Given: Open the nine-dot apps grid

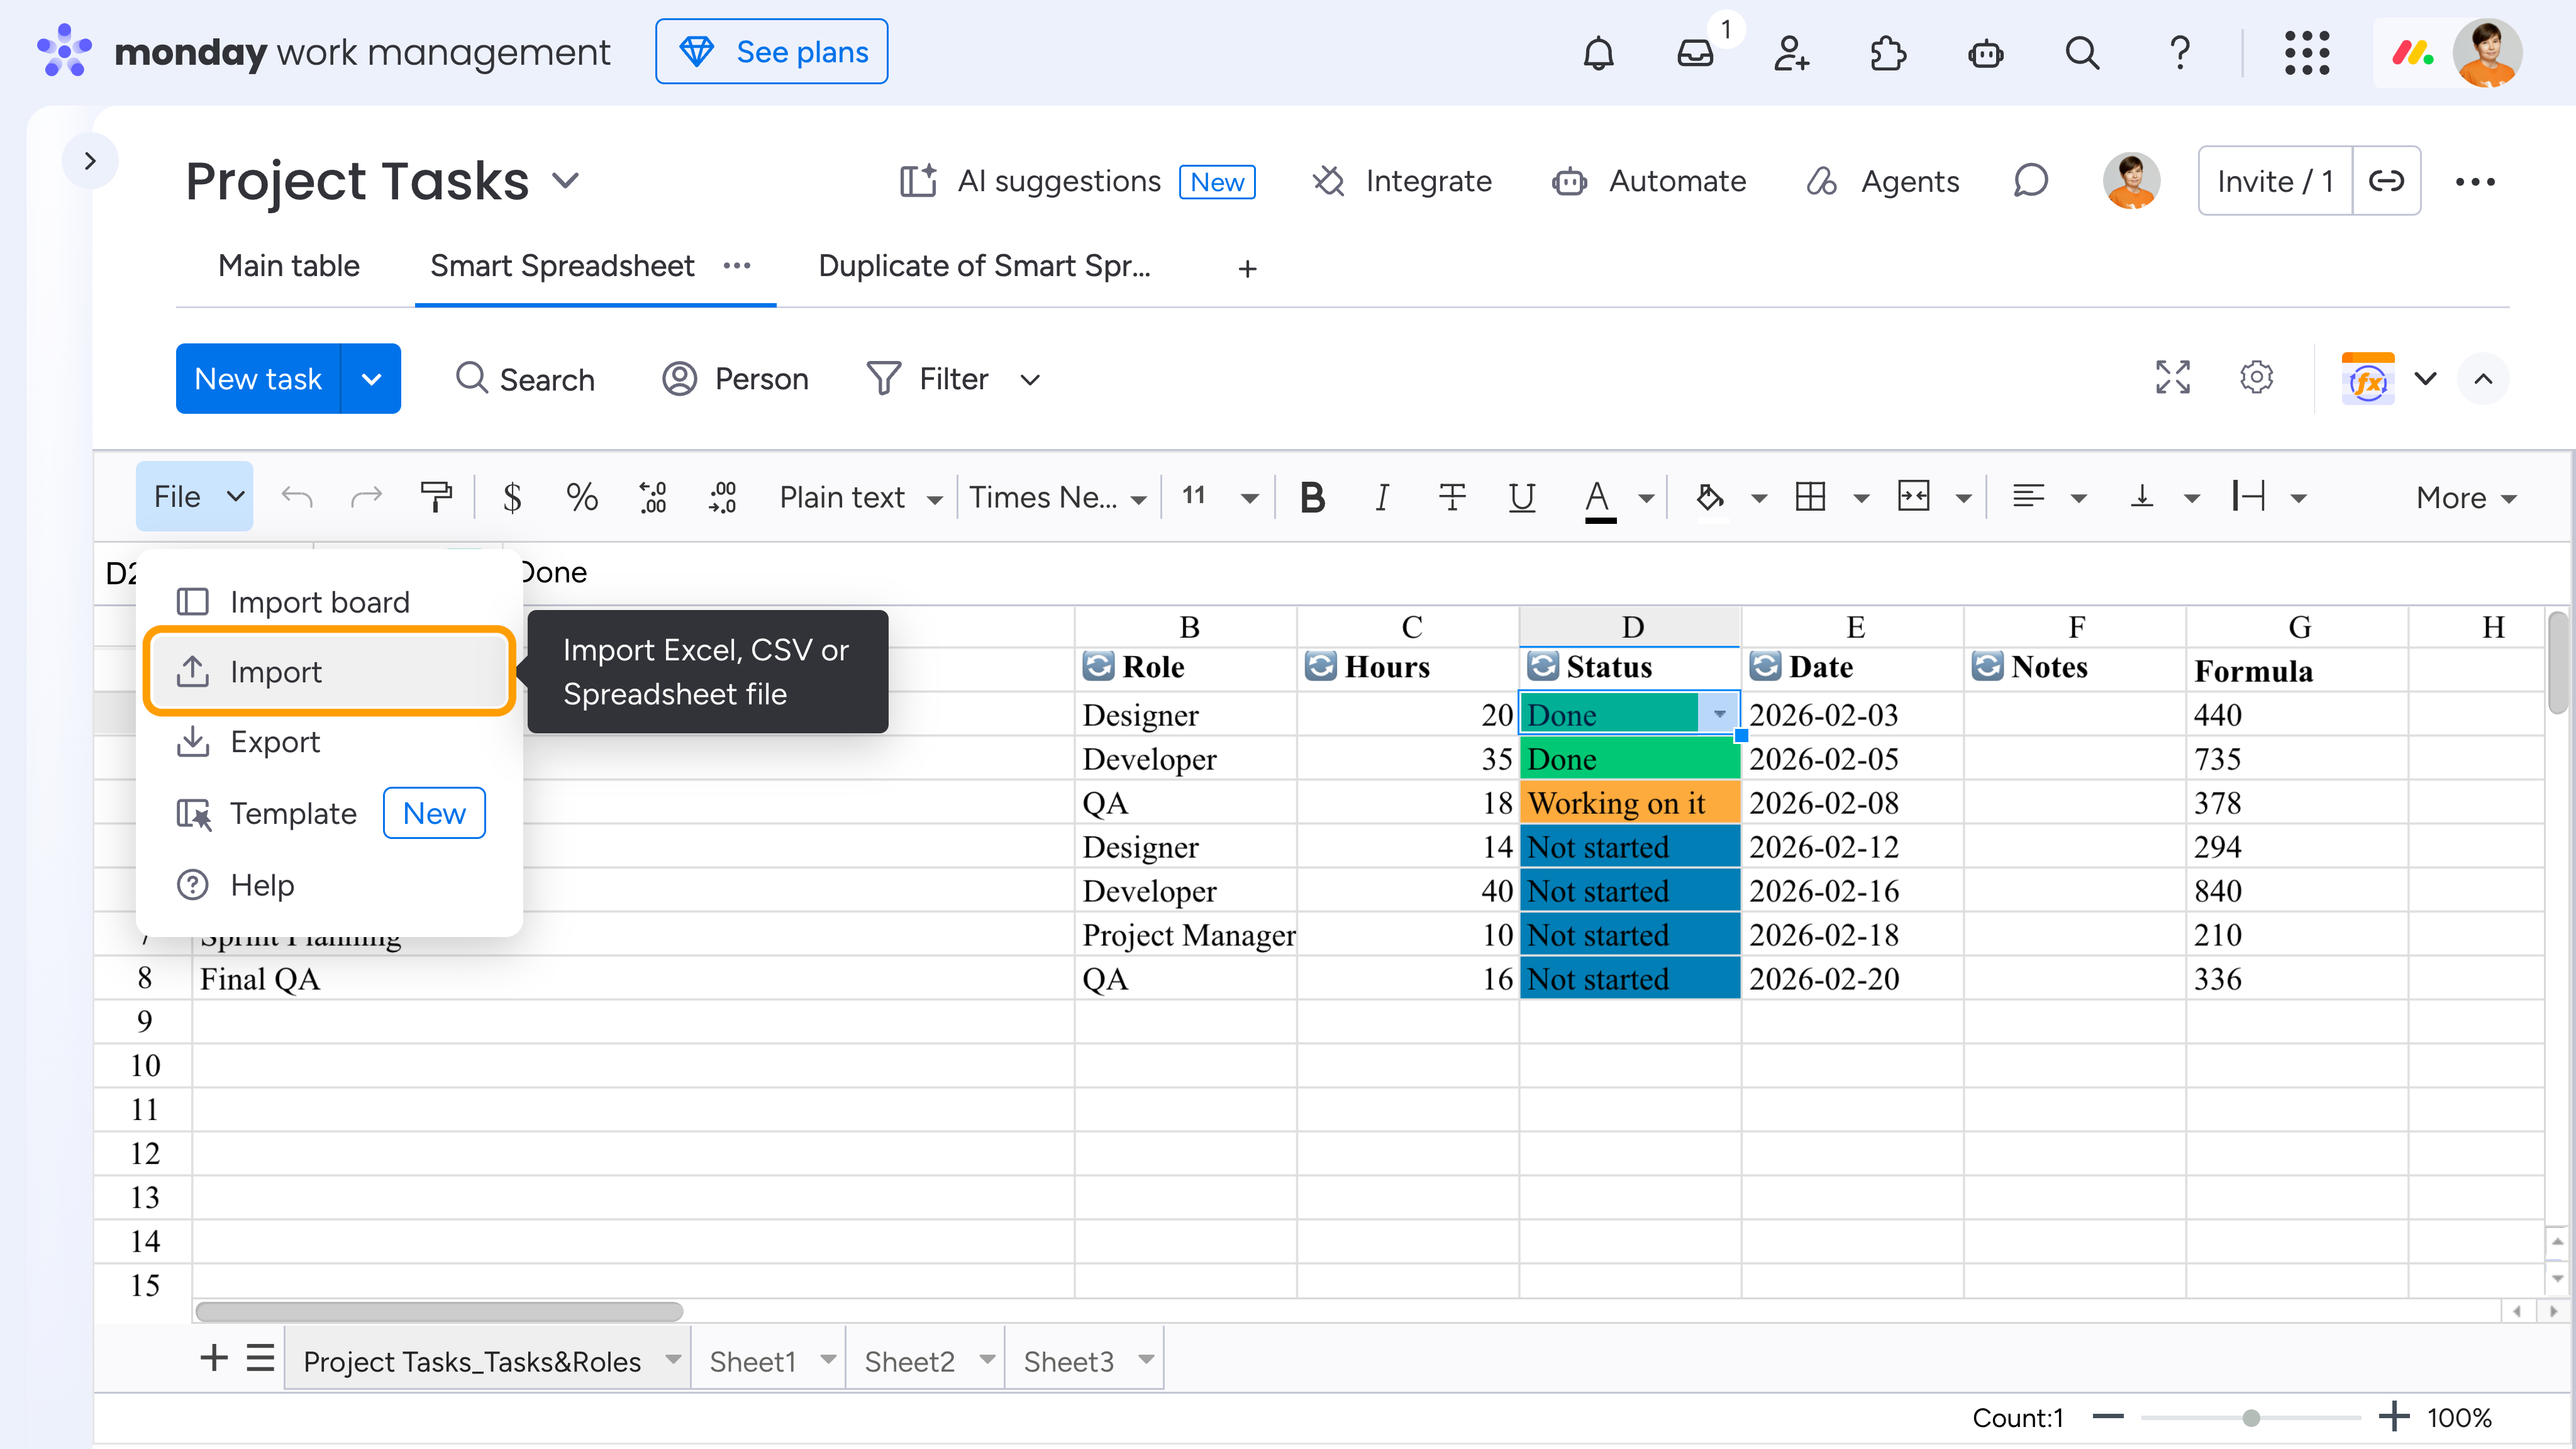Looking at the screenshot, I should click(2306, 52).
